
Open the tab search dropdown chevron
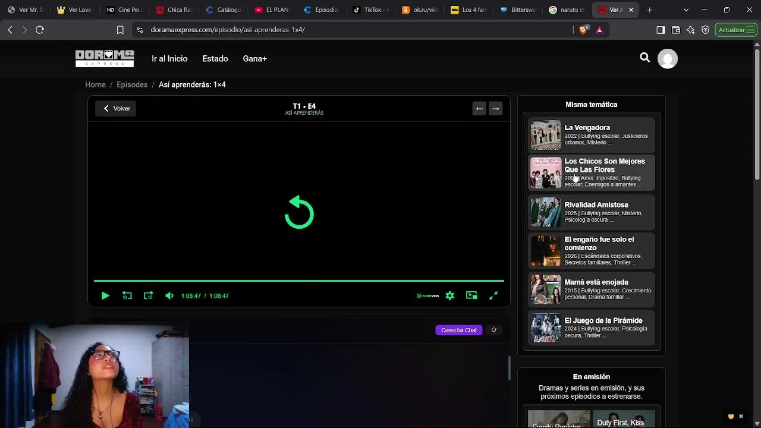(686, 10)
